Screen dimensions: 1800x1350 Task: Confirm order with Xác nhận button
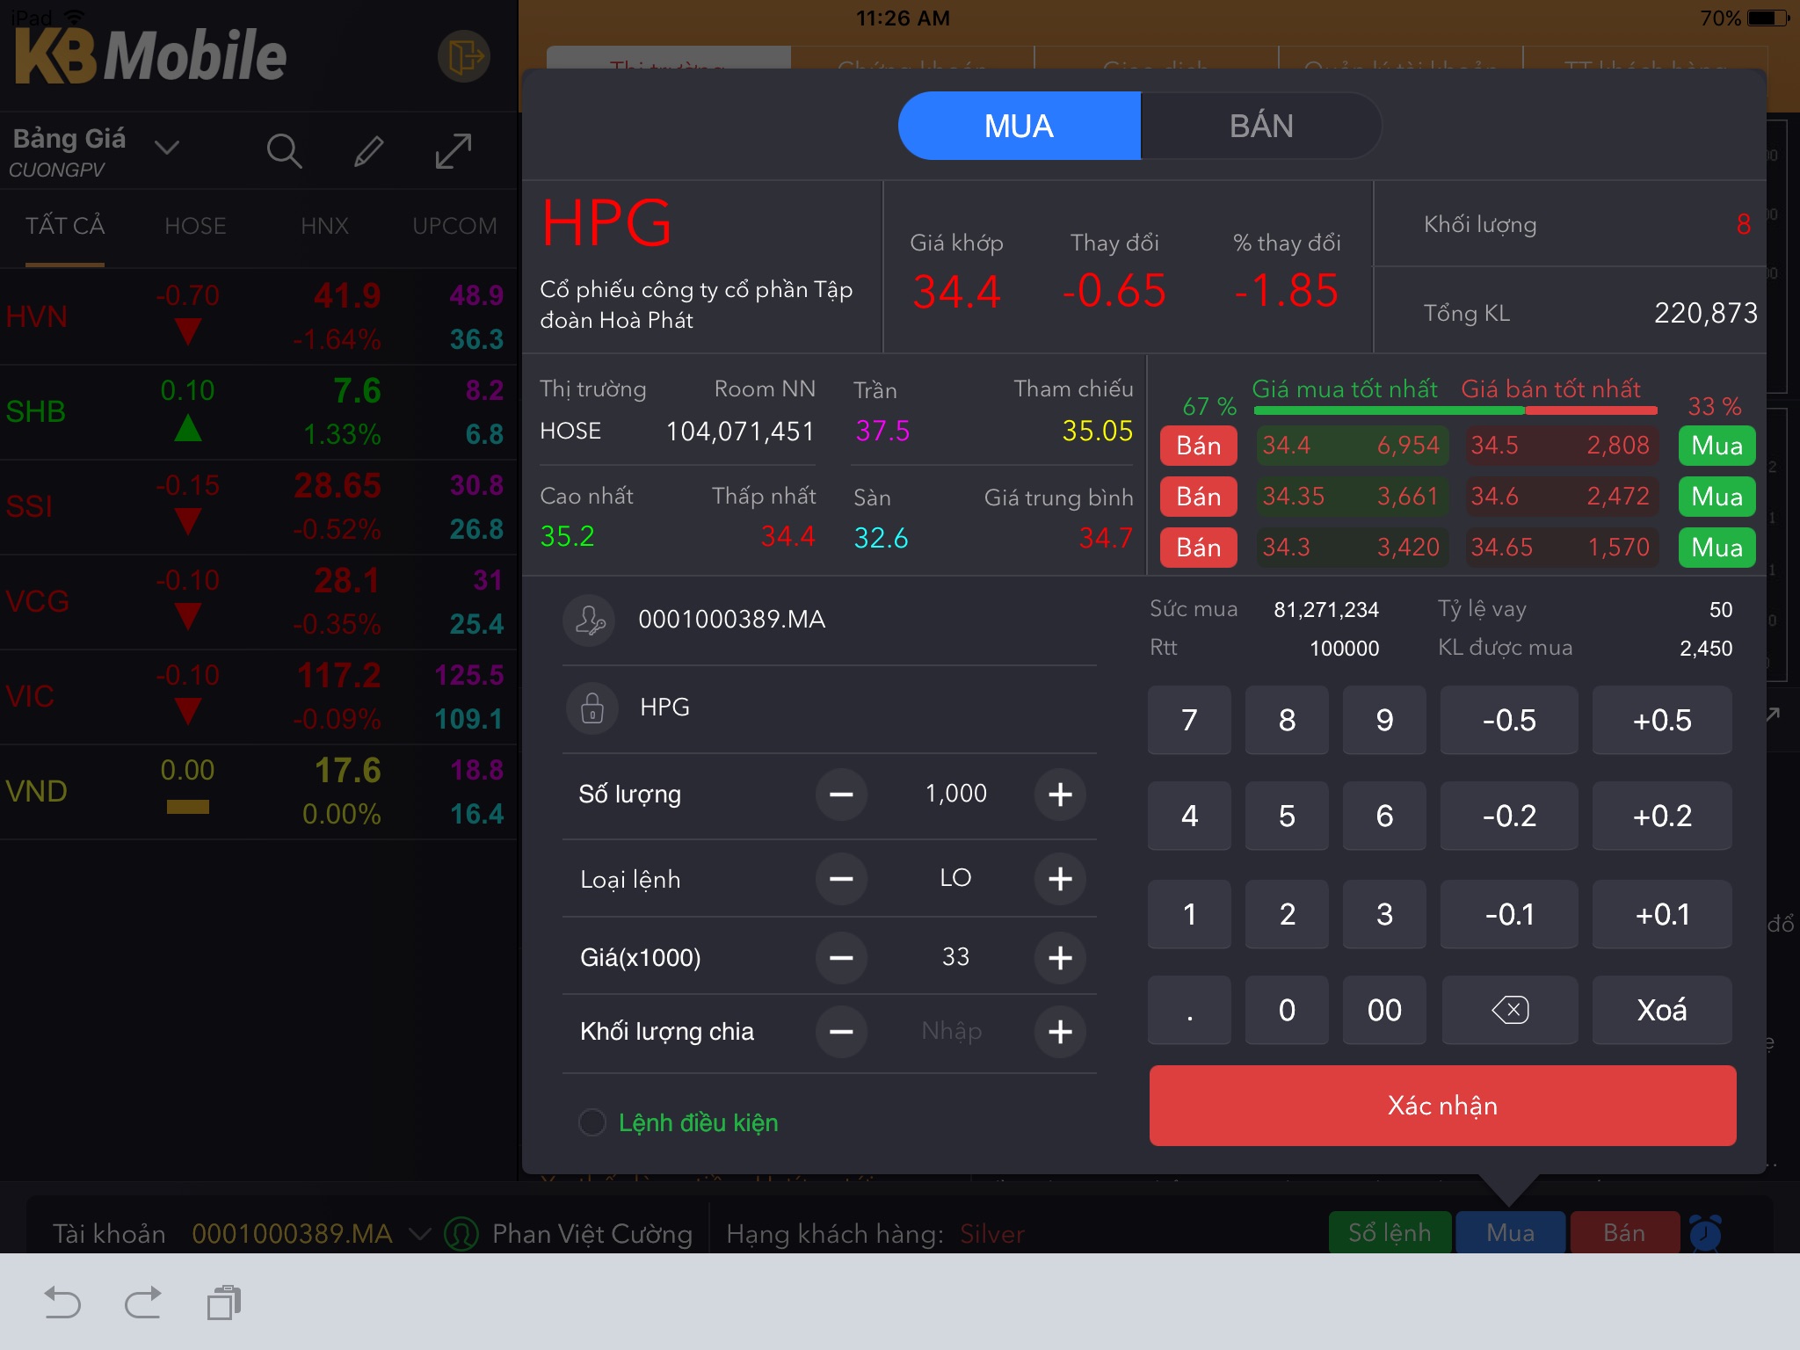coord(1442,1106)
